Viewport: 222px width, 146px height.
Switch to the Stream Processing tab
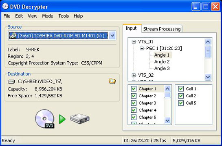162,29
